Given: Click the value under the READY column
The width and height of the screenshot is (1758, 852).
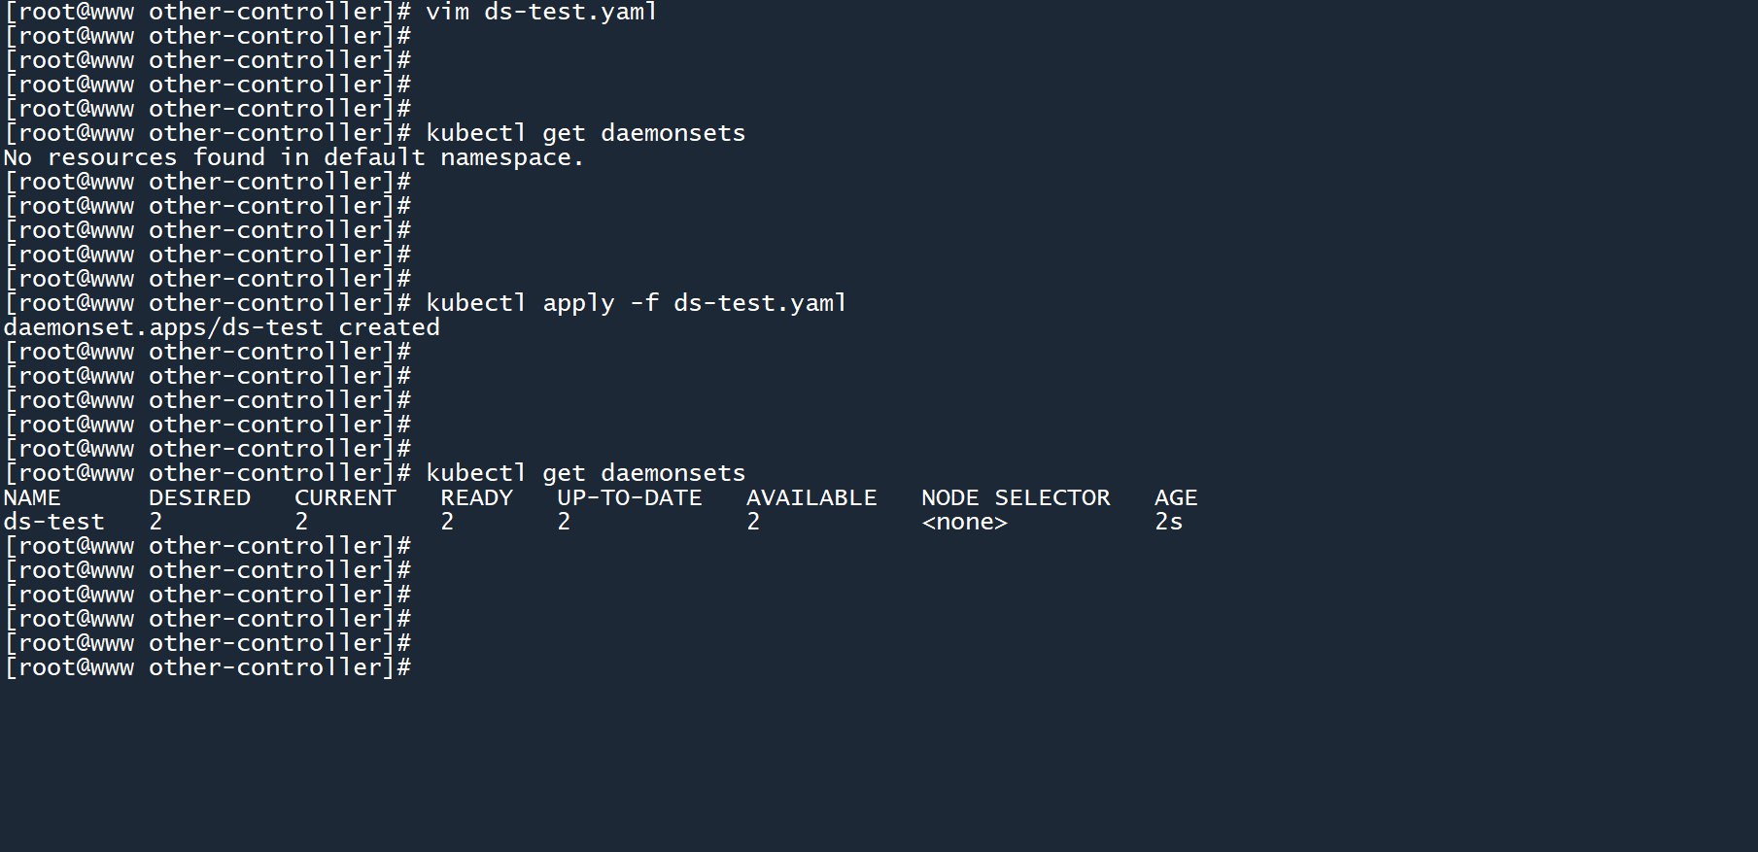Looking at the screenshot, I should tap(447, 522).
